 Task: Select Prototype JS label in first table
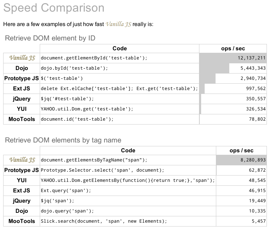click(21, 78)
